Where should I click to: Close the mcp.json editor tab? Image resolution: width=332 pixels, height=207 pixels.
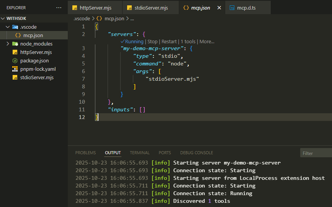[219, 8]
